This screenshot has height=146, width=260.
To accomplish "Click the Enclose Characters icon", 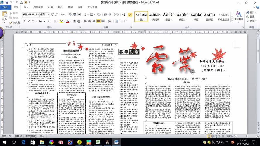I will tap(79, 21).
